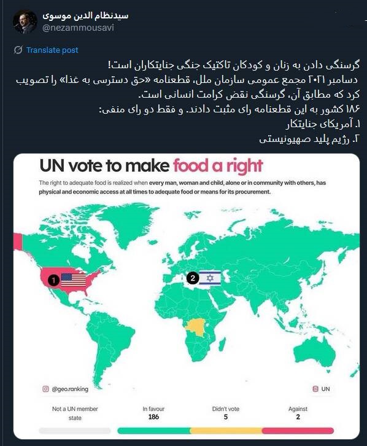This screenshot has height=446, width=367.
Task: Select the gray Not a UN member bar
Action: [x=75, y=431]
